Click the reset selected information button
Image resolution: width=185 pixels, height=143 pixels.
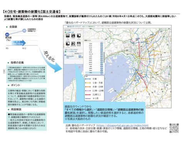(78, 53)
